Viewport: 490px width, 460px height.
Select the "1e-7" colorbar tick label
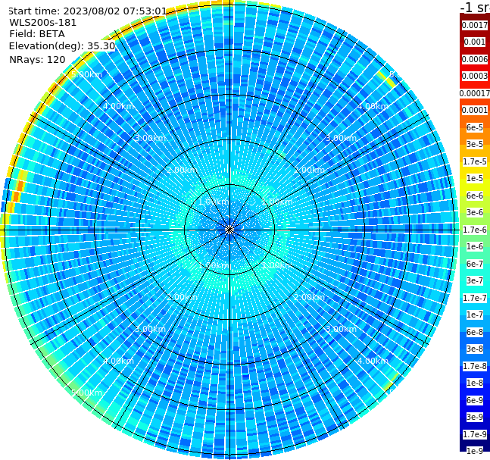click(475, 314)
